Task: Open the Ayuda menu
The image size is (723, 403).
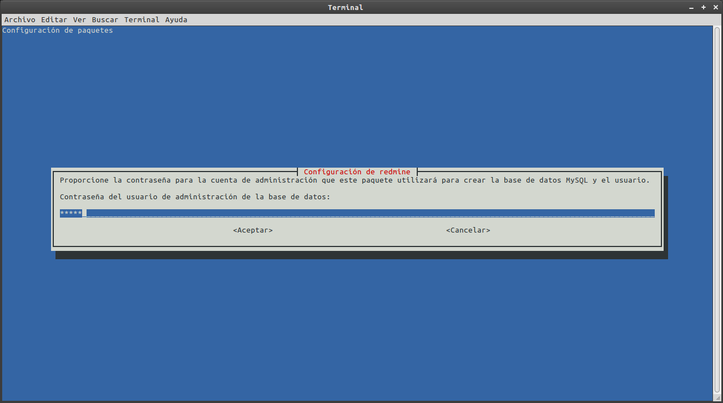Action: click(x=176, y=19)
